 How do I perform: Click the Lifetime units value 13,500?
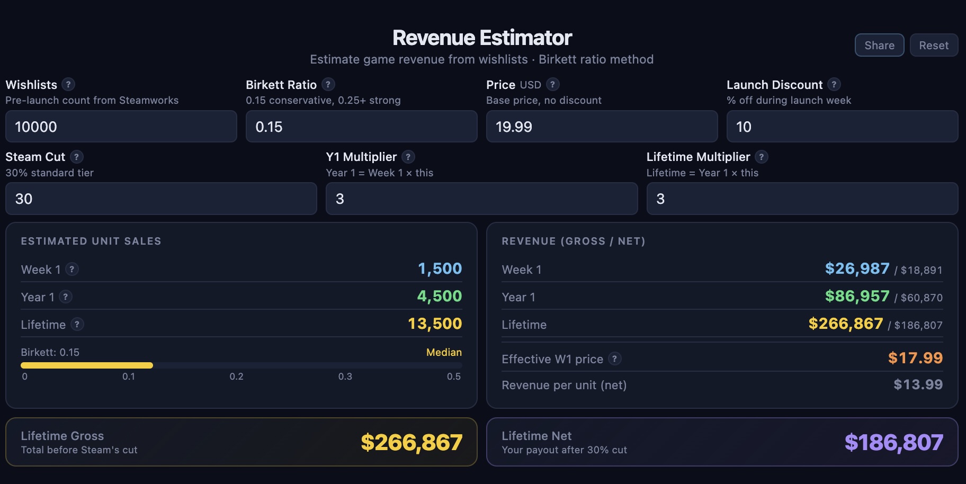(x=435, y=324)
